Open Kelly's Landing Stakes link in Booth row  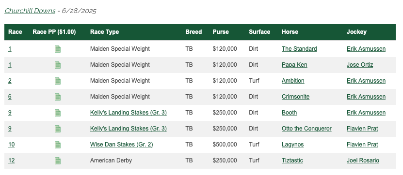(129, 113)
